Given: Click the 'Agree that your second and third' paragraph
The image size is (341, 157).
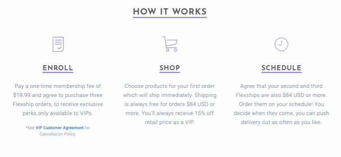Looking at the screenshot, I should click(281, 104).
